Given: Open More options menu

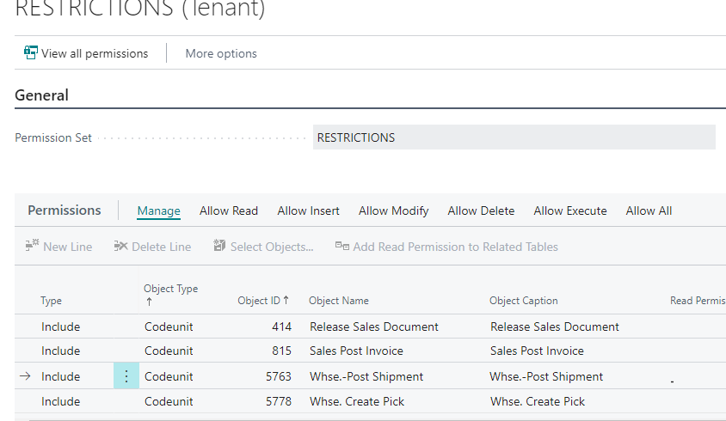Looking at the screenshot, I should click(221, 53).
